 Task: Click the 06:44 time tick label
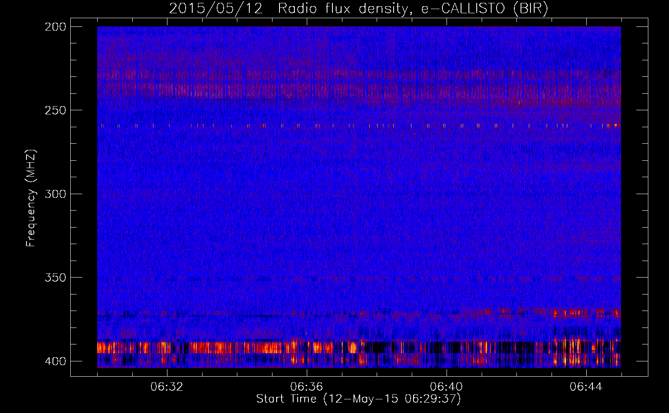pyautogui.click(x=586, y=387)
